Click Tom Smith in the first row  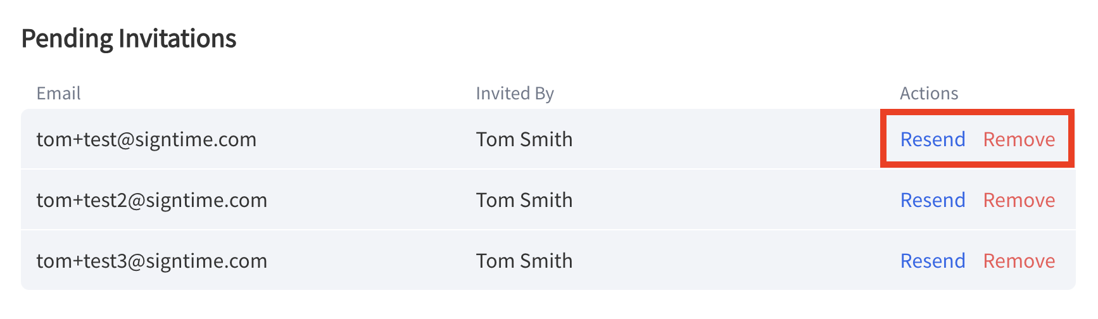coord(524,139)
